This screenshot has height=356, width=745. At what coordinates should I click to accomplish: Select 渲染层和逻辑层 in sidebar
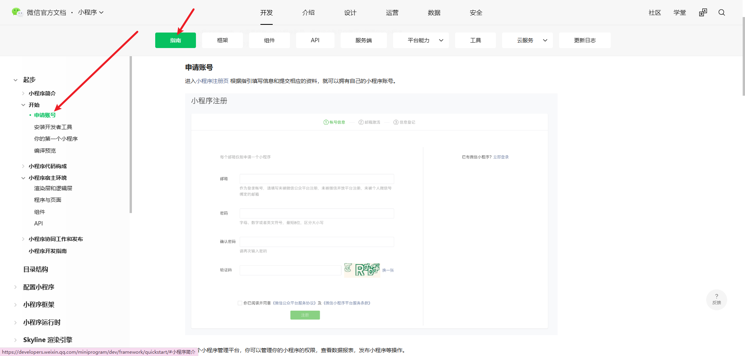click(53, 188)
